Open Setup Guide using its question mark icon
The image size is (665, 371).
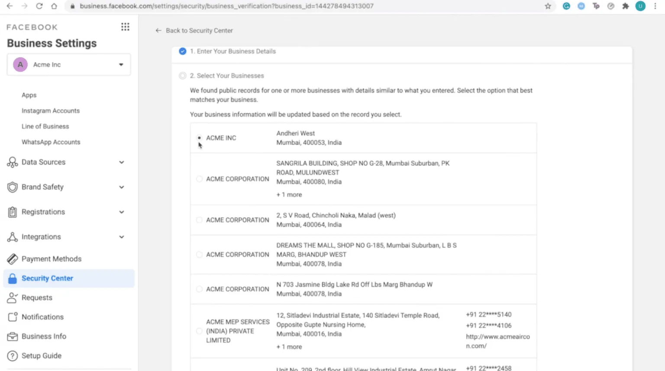point(12,355)
